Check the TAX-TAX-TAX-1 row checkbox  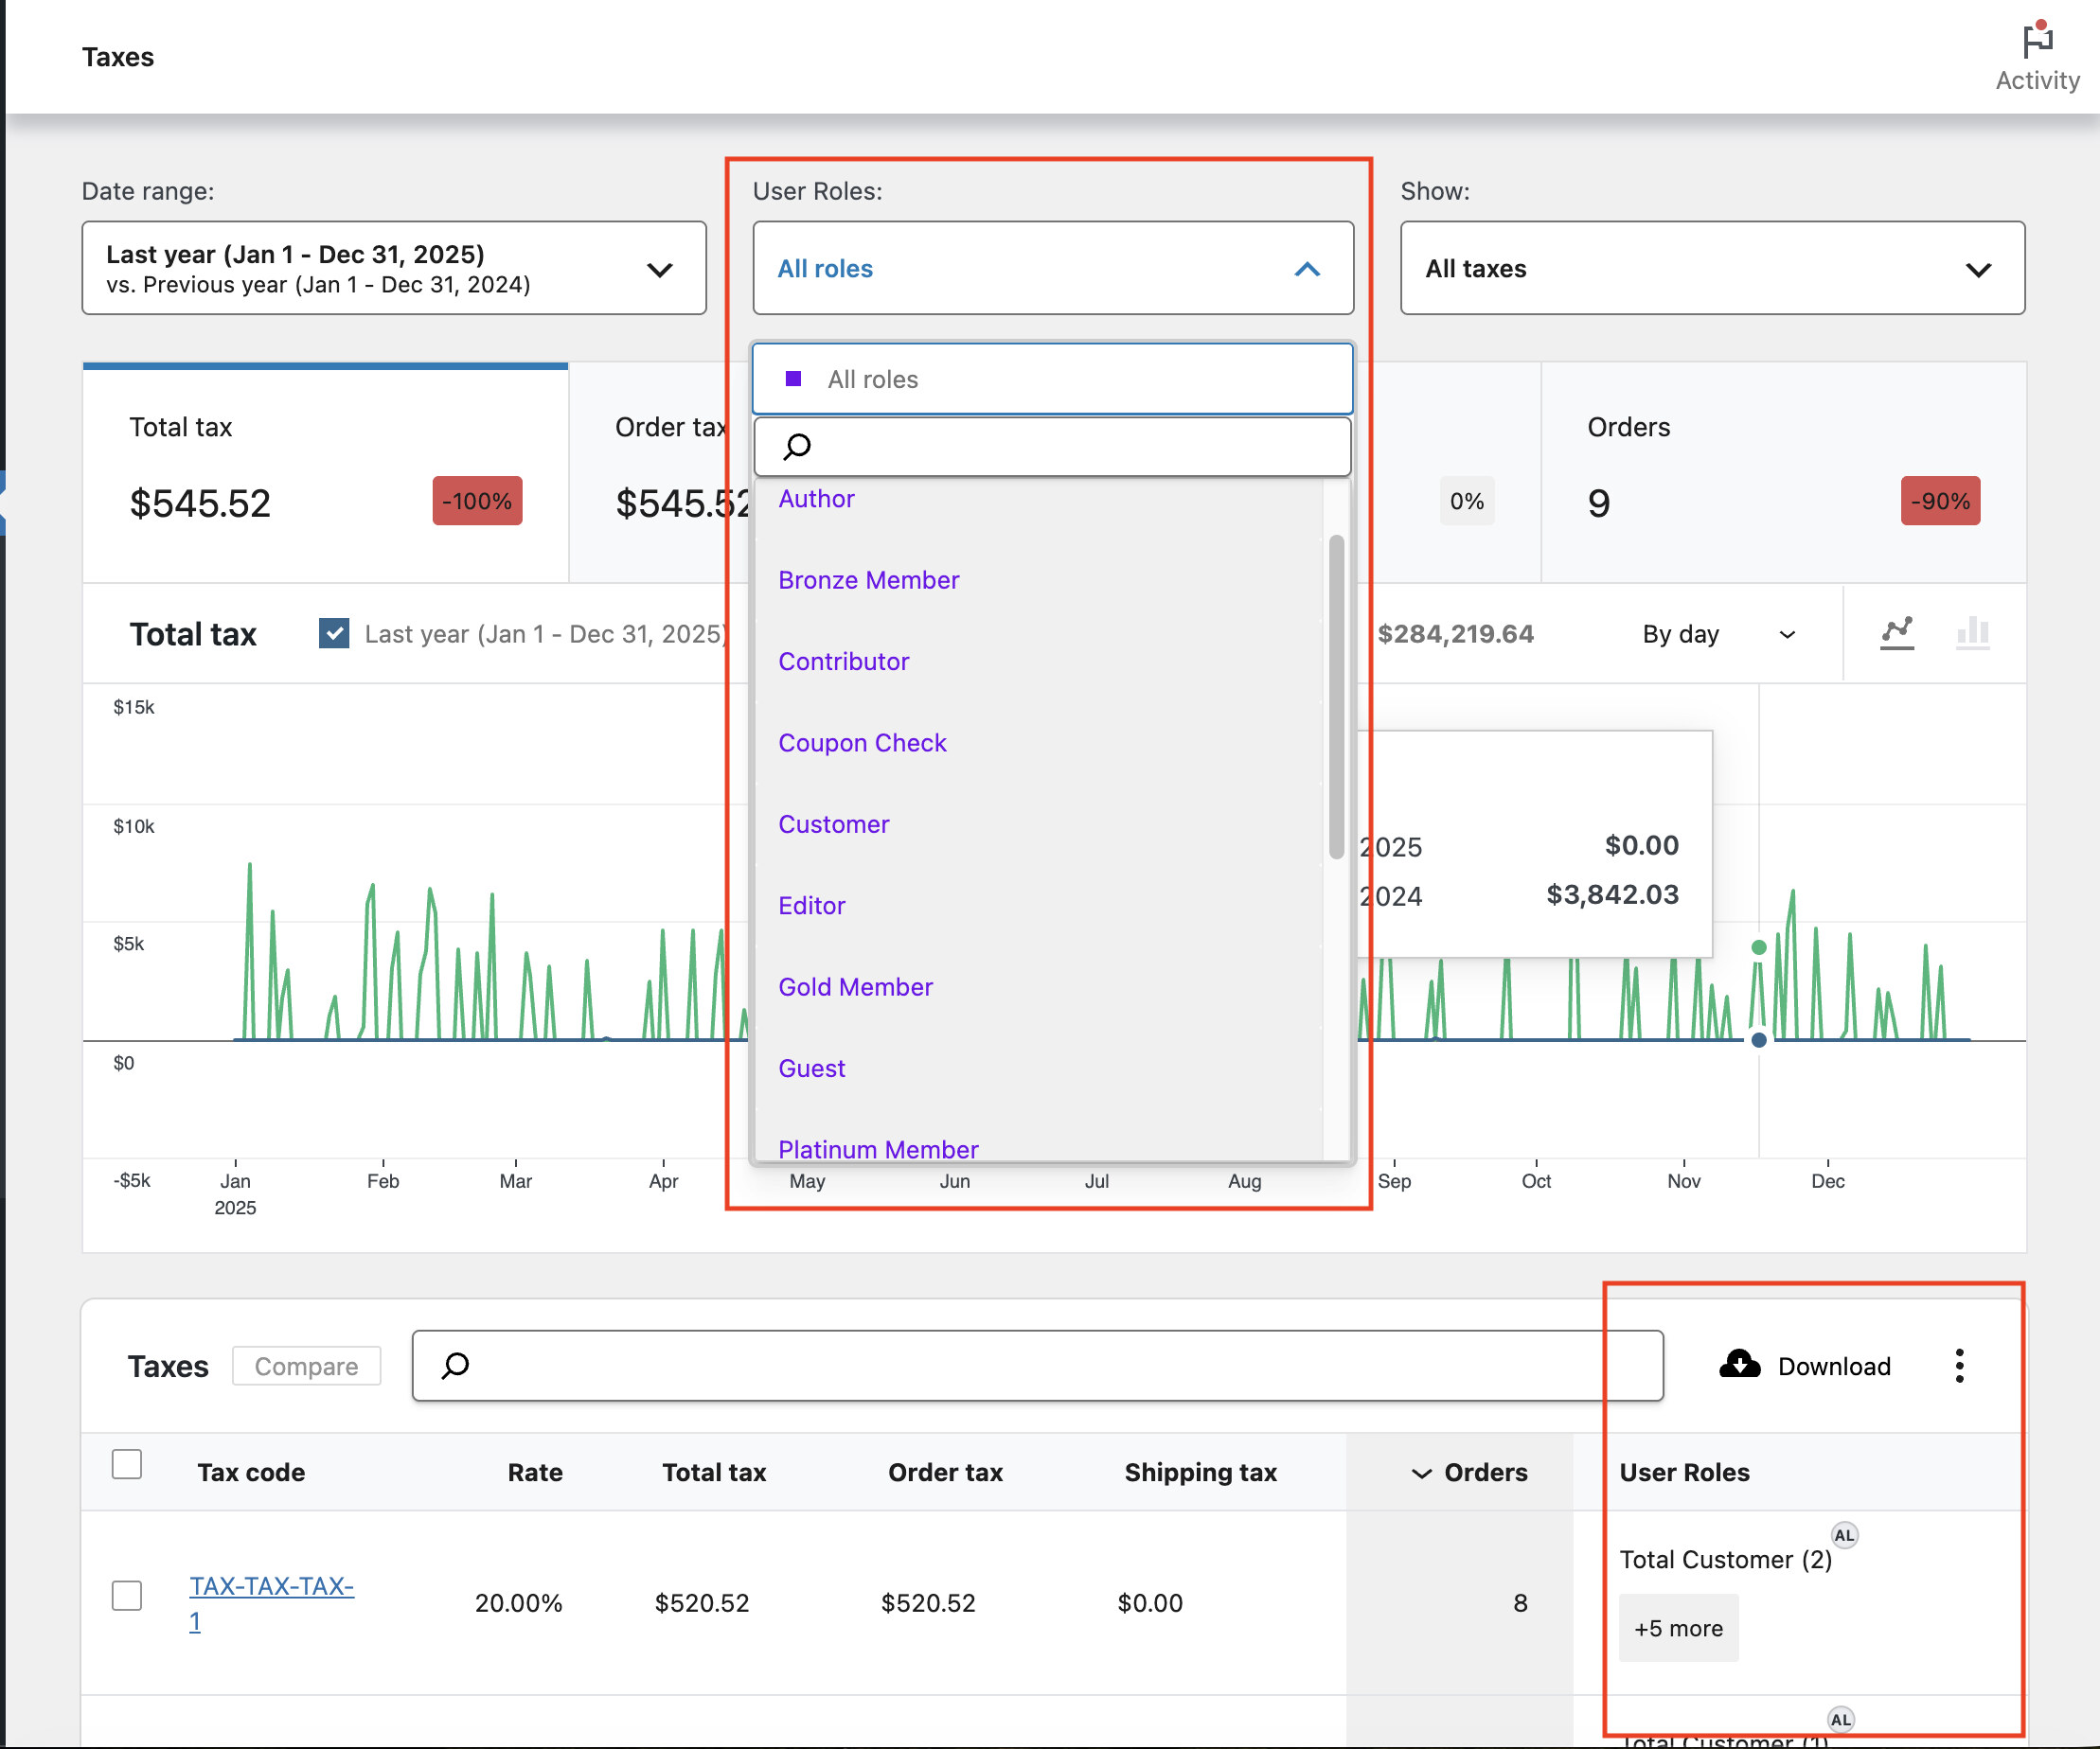(127, 1595)
